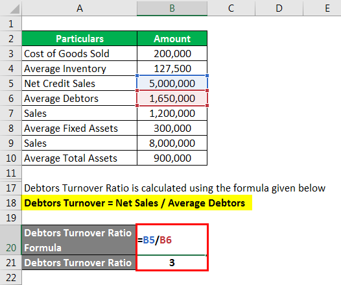Select column E header
The height and width of the screenshot is (285, 341).
pos(322,8)
